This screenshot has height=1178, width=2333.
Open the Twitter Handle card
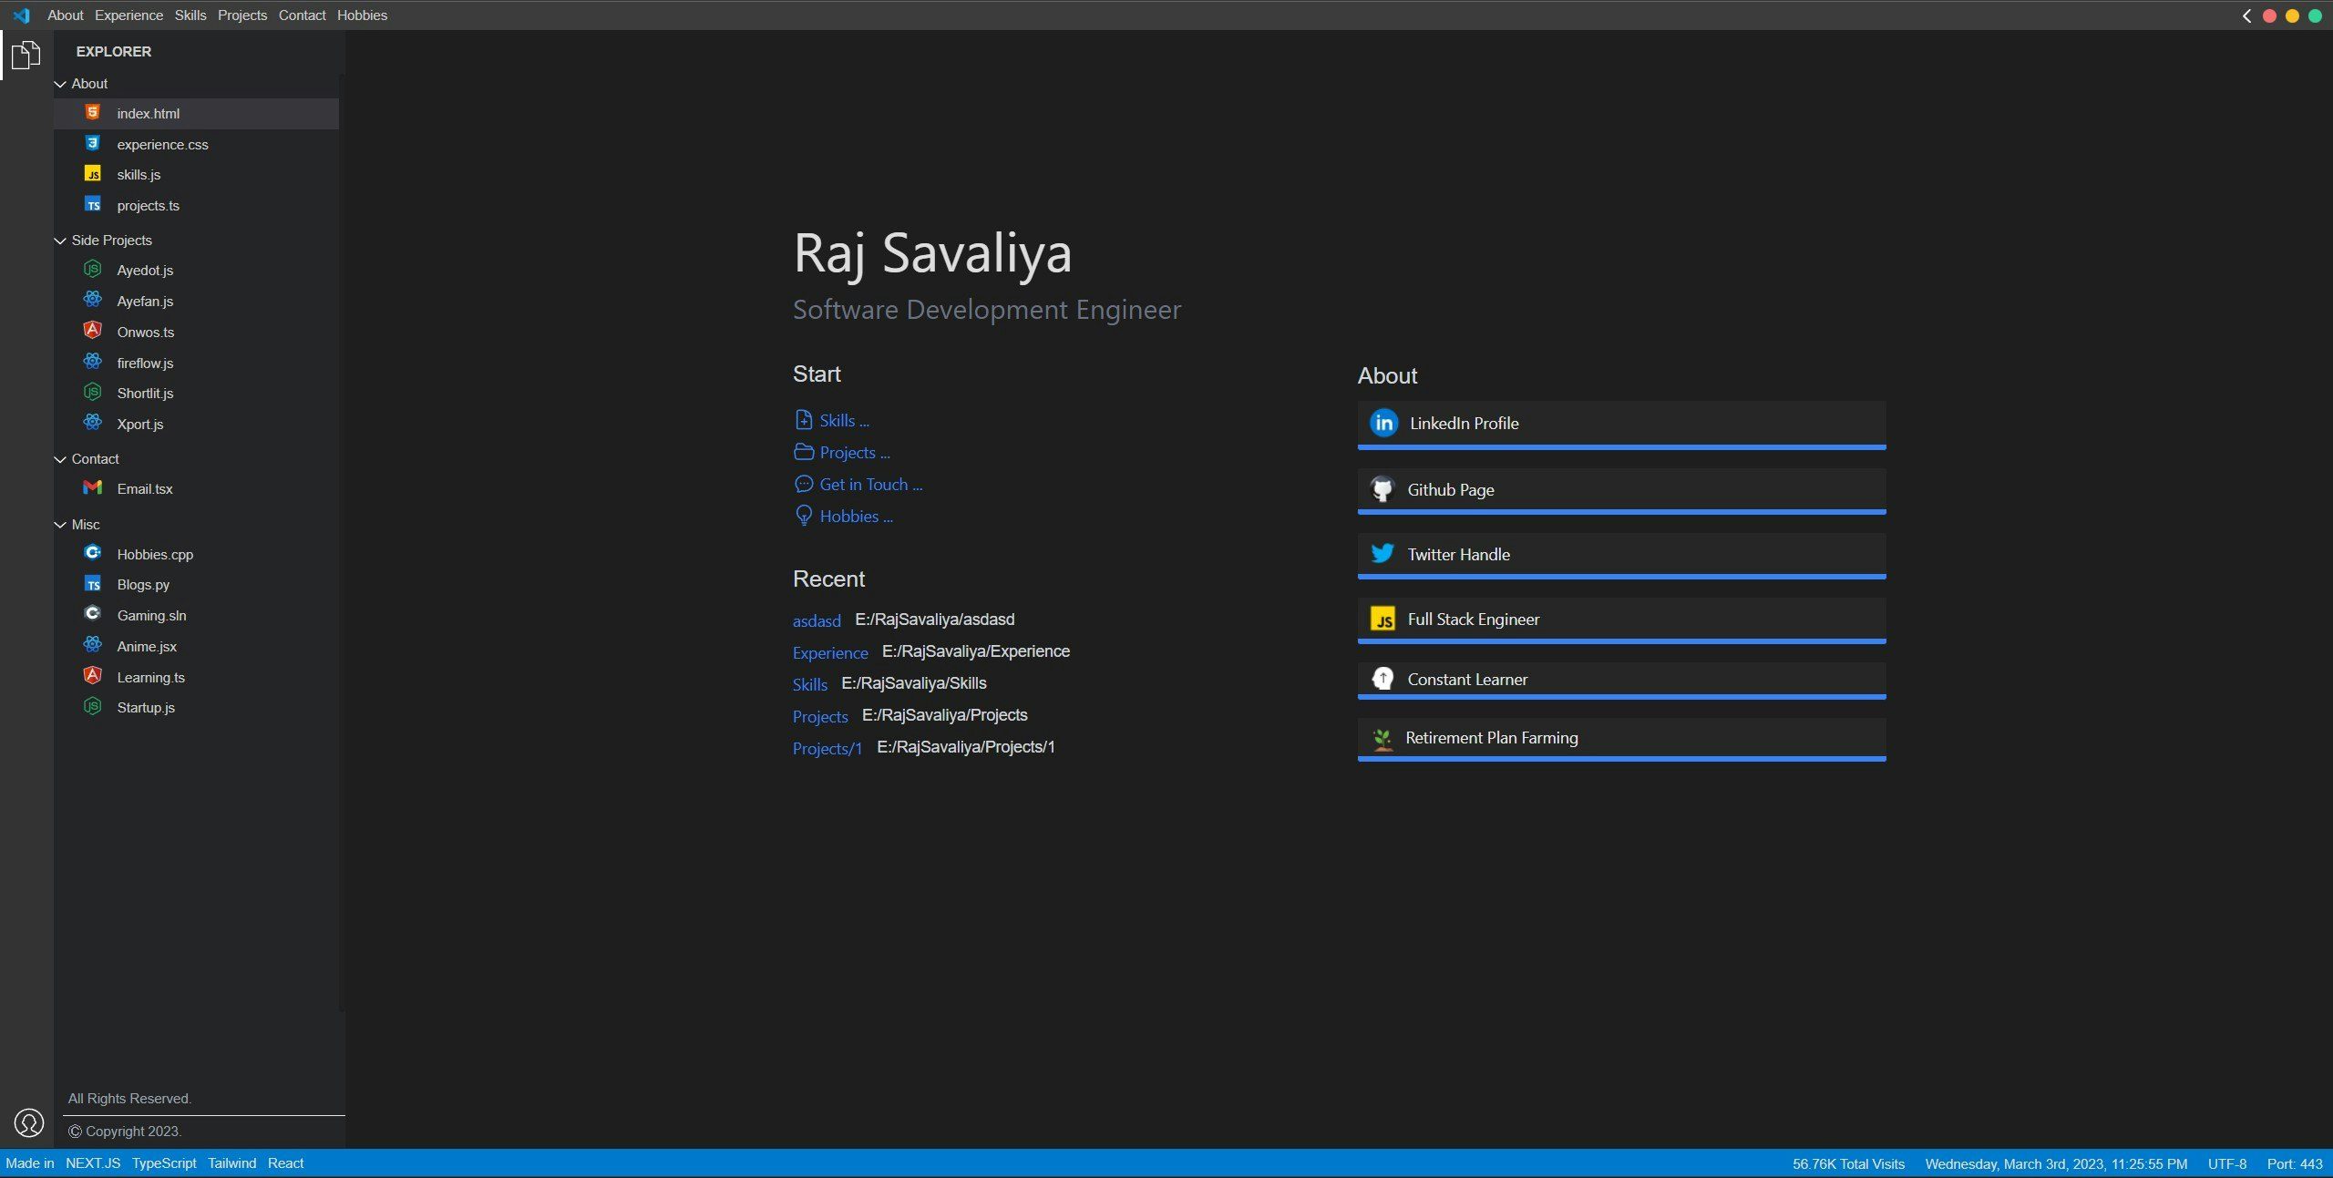coord(1621,556)
